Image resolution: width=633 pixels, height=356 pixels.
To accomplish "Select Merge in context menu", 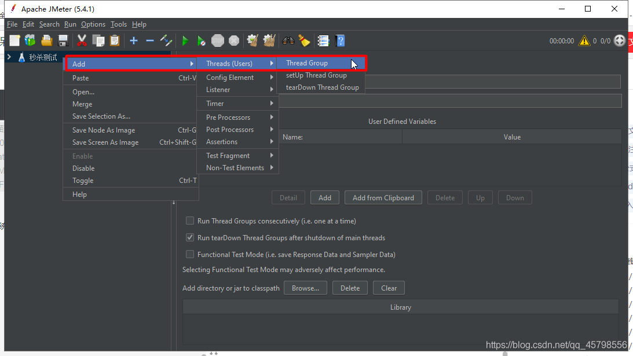I will coord(131,104).
